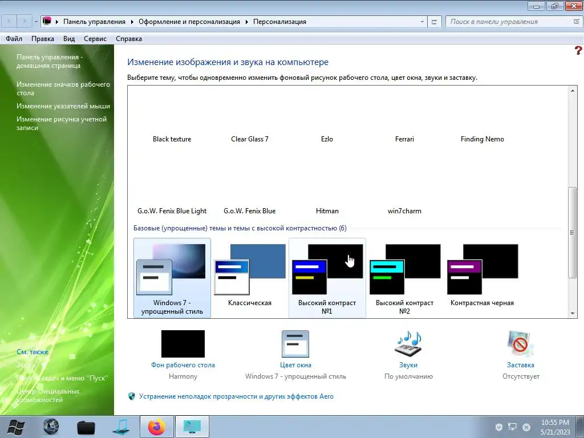Open Фон рабочего стола link
Viewport: 584px width, 438px height.
pos(183,365)
